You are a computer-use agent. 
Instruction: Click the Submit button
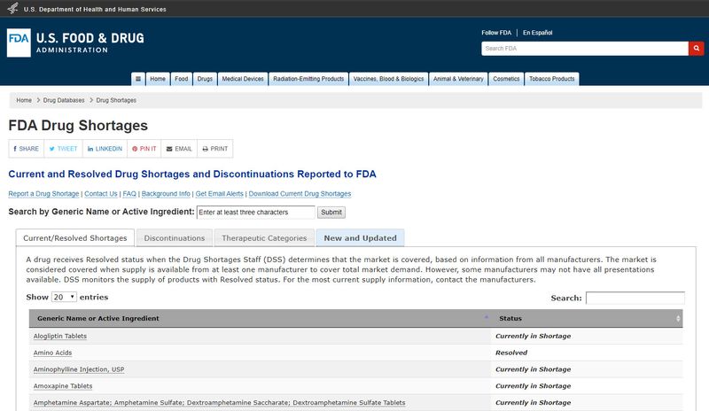pos(331,212)
